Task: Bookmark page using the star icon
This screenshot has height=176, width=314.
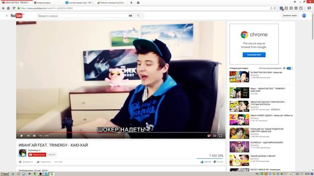Action: (x=275, y=8)
